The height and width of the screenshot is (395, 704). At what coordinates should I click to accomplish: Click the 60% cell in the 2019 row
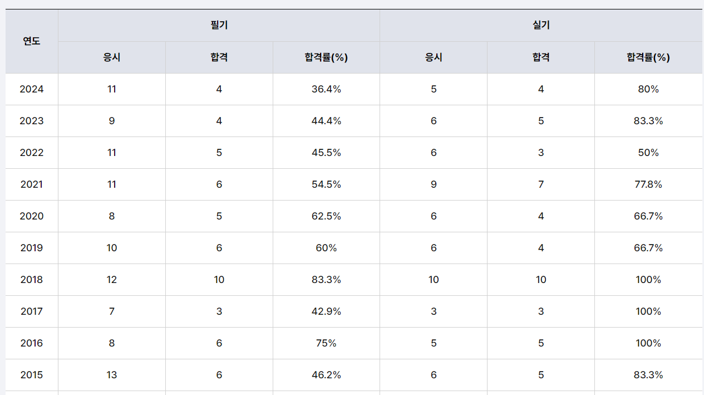point(326,248)
